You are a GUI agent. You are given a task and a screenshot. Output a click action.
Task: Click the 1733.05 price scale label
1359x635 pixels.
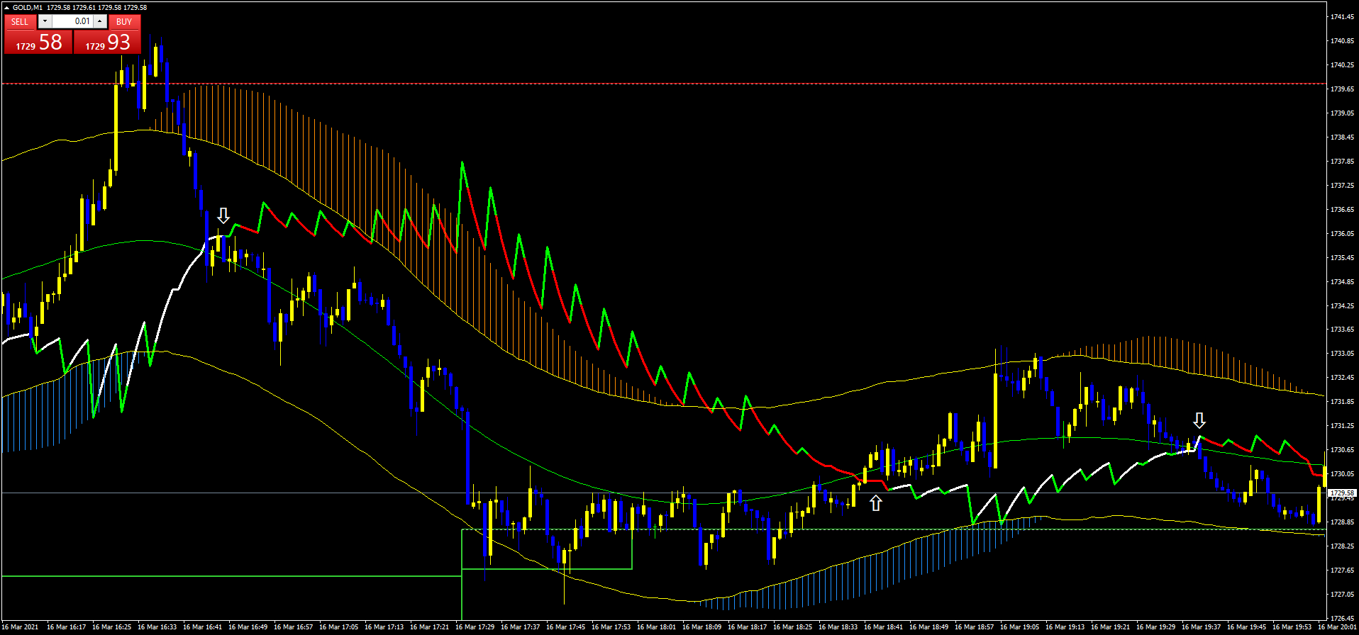click(1342, 354)
